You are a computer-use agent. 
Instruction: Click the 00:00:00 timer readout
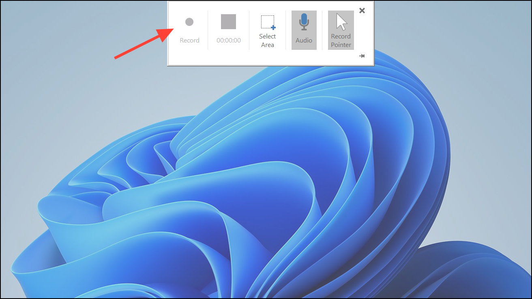tap(229, 41)
